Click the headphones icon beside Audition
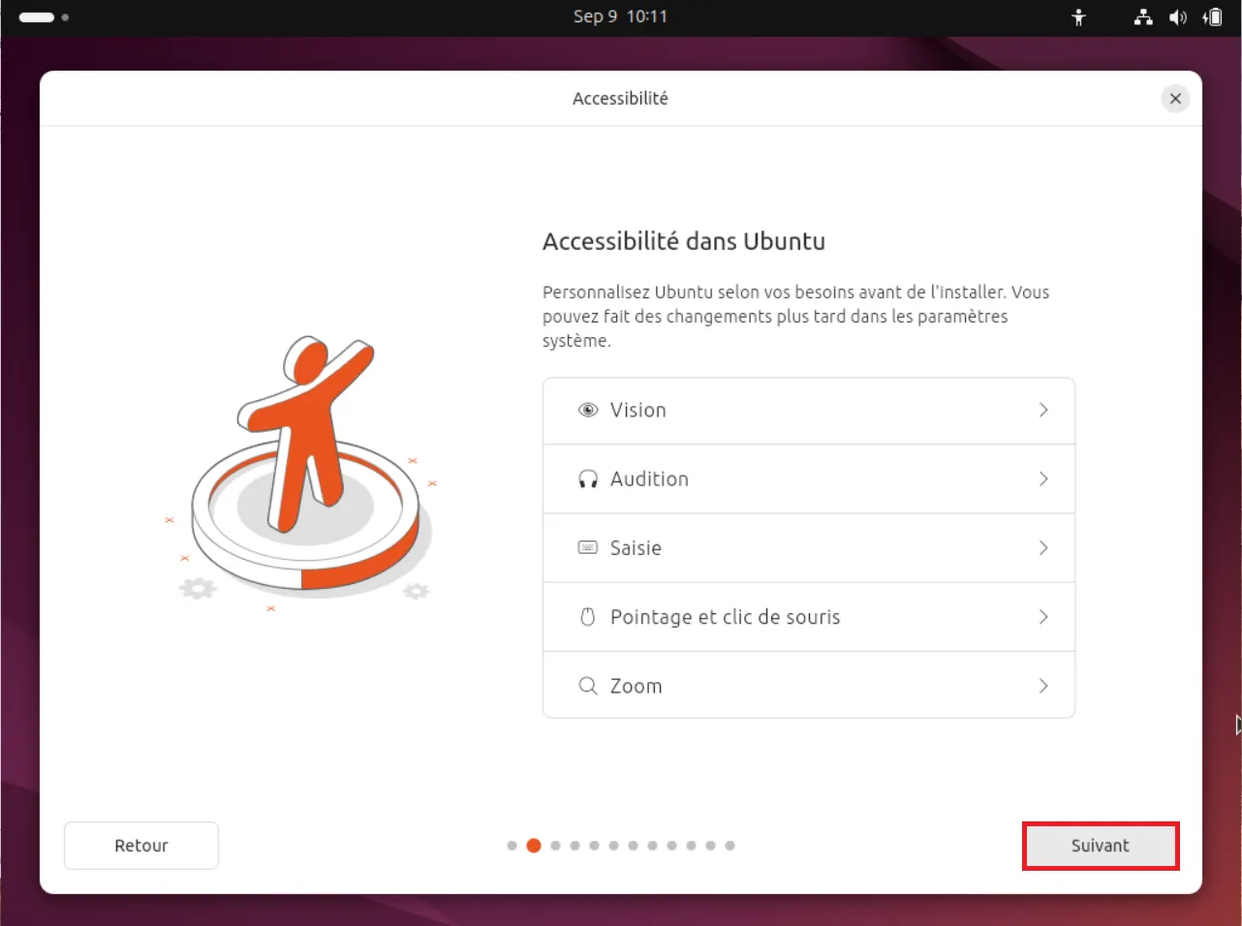This screenshot has height=926, width=1242. (x=588, y=478)
